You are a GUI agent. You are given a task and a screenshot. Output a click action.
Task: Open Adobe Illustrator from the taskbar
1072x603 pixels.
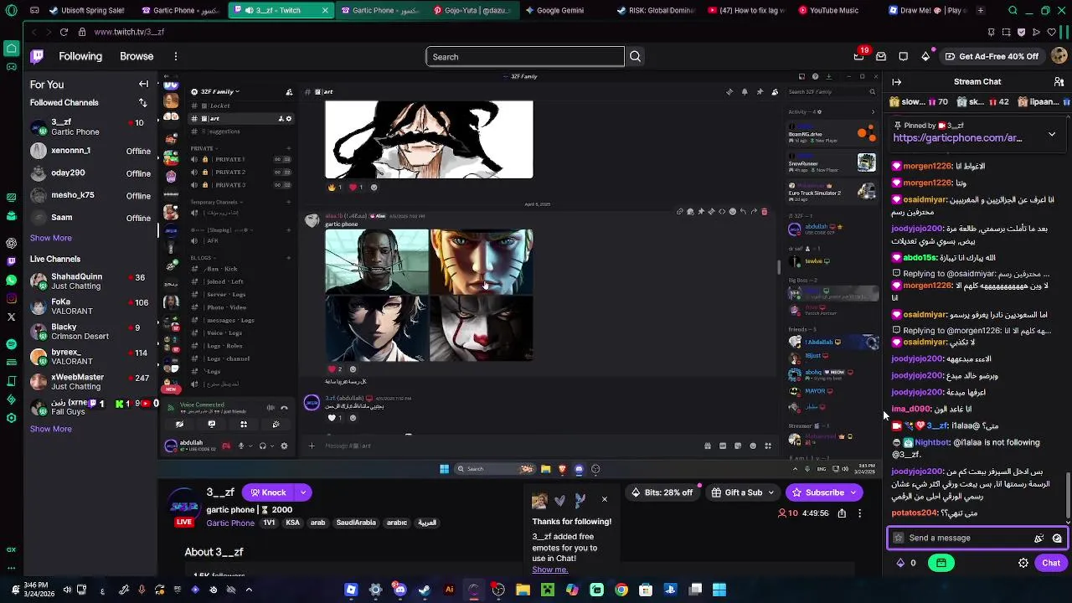(449, 590)
